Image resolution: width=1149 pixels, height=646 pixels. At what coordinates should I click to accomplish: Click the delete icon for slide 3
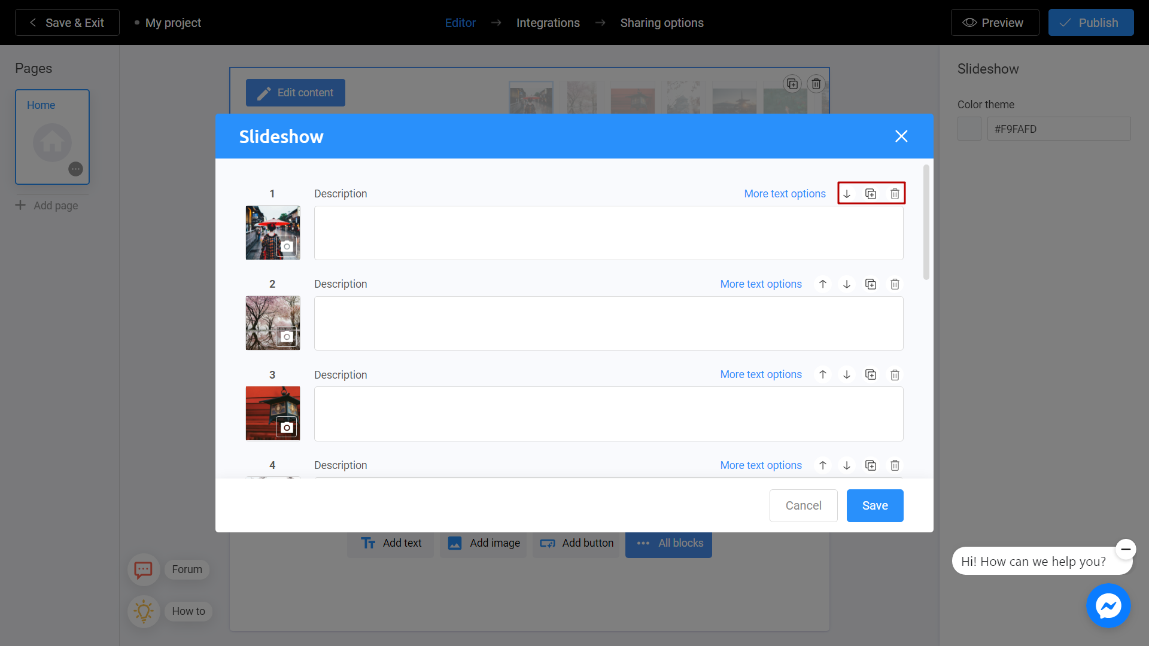point(895,374)
